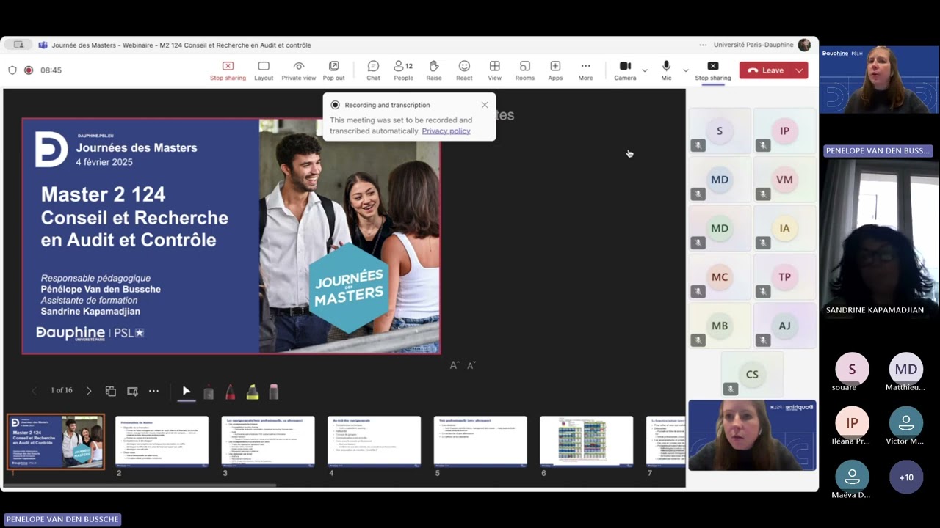Select the laser pointer tool
Screen dimensions: 940x528
(187, 392)
